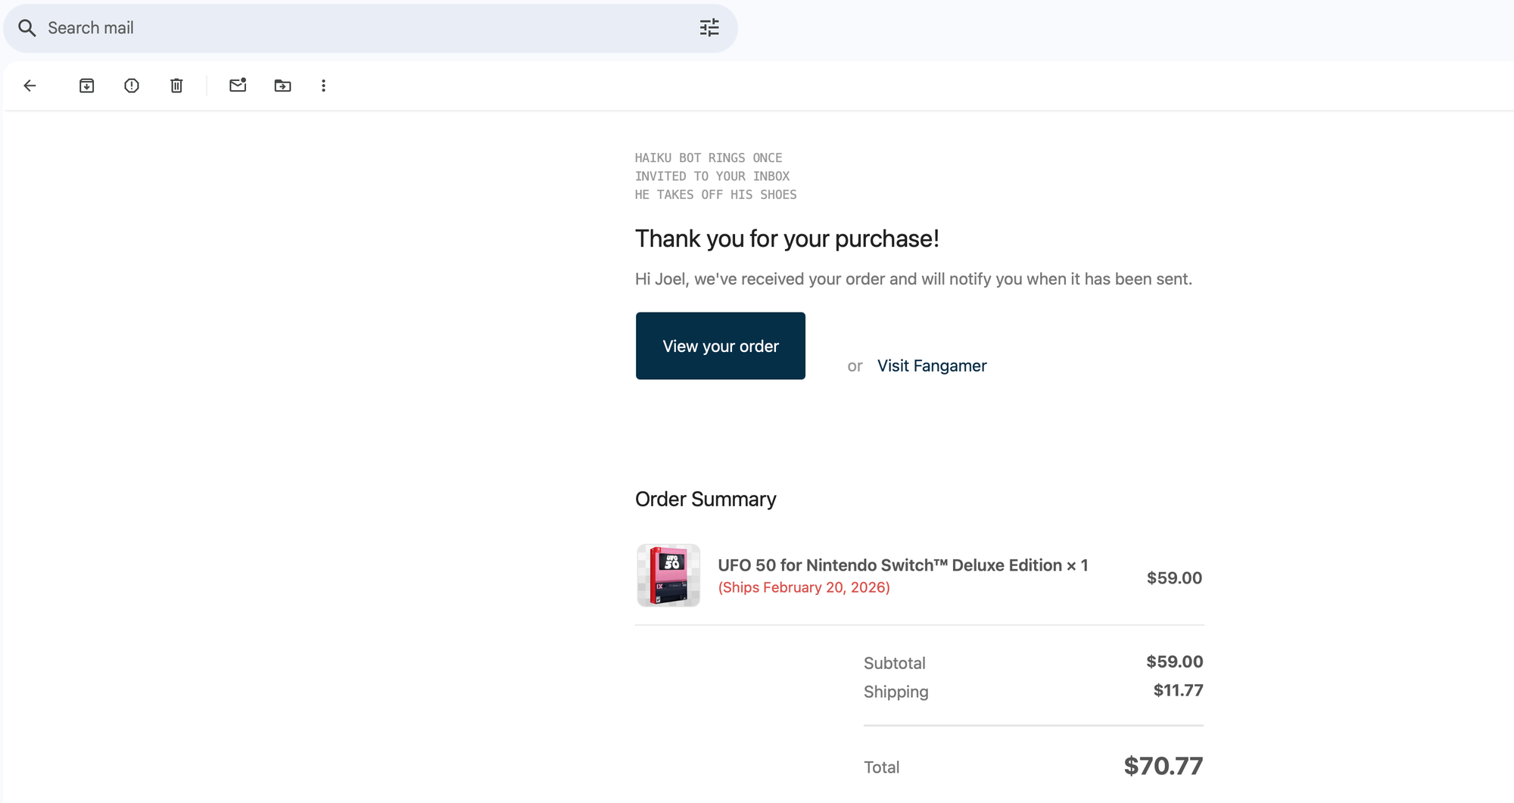This screenshot has height=803, width=1514.
Task: Open the Visit Fangamer link
Action: tap(932, 366)
